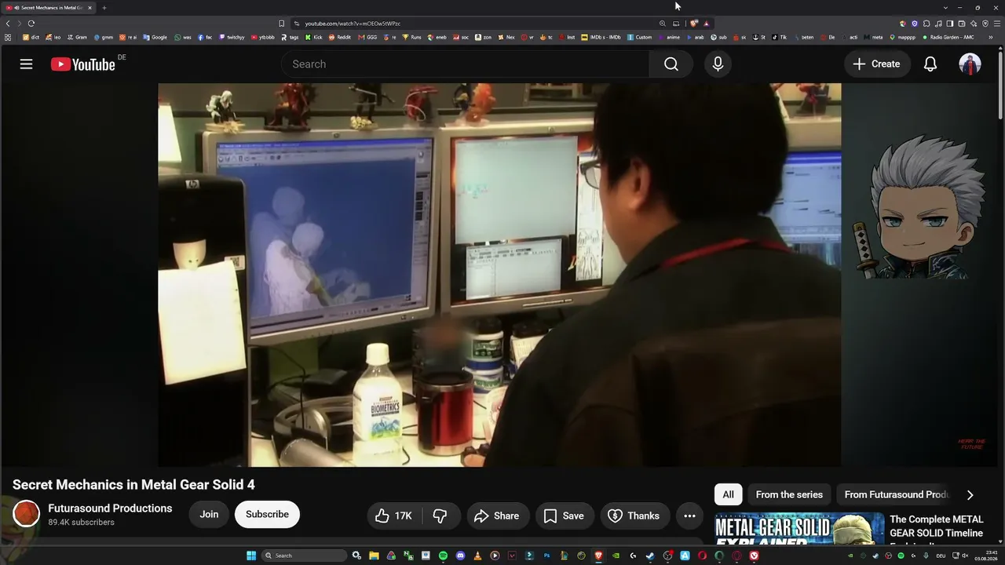This screenshot has height=565, width=1005.
Task: Open Brave Shields lion icon
Action: 693,24
